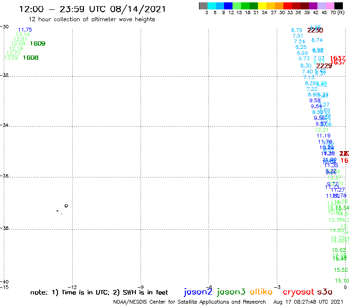Click the '33' label under the color scale
The height and width of the screenshot is (306, 349).
tap(290, 13)
